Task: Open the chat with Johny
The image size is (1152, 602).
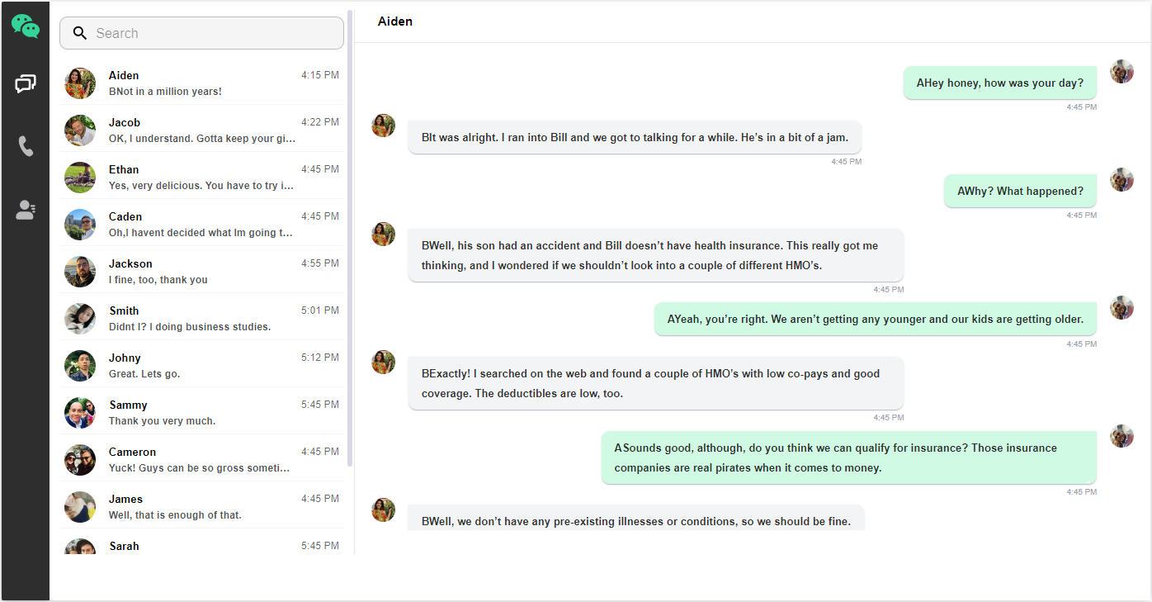Action: [x=201, y=365]
